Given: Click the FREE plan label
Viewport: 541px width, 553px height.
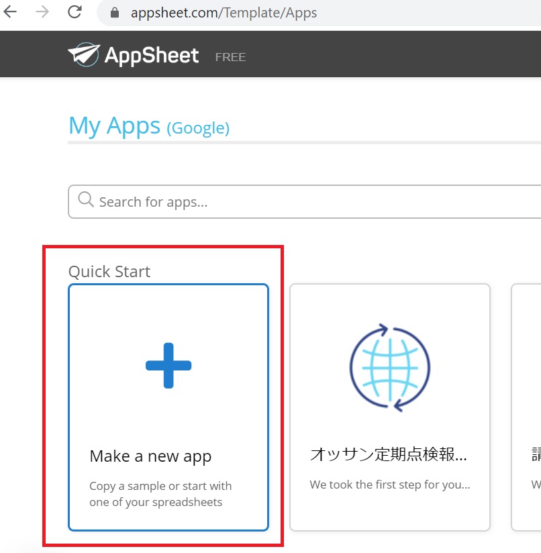Looking at the screenshot, I should pyautogui.click(x=231, y=57).
